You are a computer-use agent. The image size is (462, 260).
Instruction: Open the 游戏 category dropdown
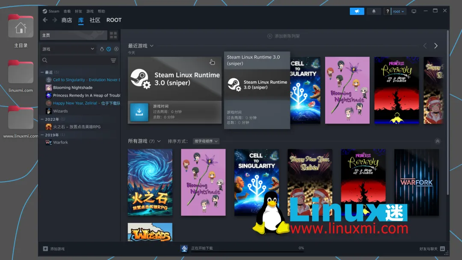tap(68, 49)
